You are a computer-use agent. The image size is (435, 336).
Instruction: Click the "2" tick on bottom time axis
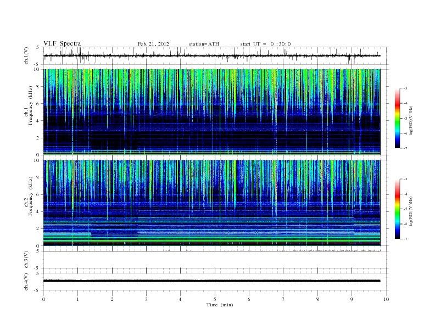pyautogui.click(x=112, y=299)
